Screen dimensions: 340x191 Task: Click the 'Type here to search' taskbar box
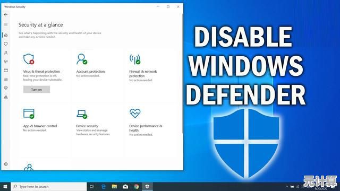click(48, 186)
